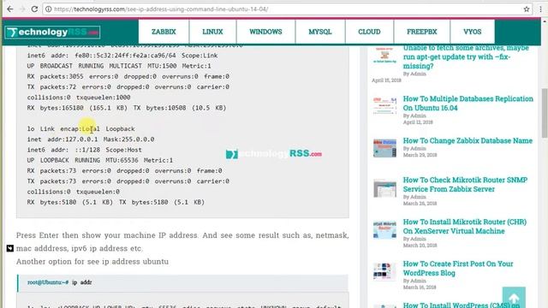This screenshot has width=548, height=308.
Task: Click thumbnail of Zabbix Database Name article
Action: click(384, 148)
